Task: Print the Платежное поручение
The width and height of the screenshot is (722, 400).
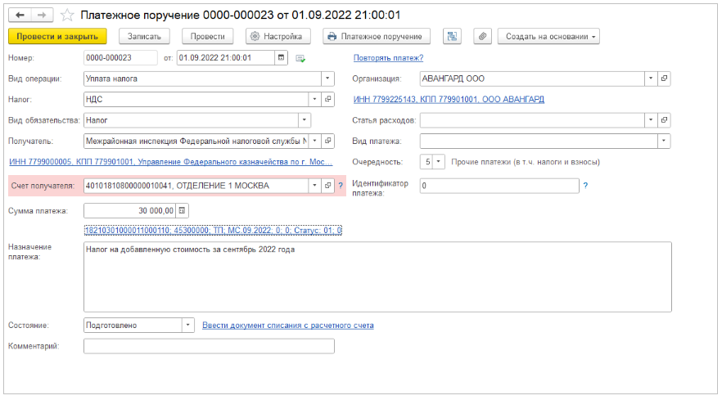Action: (377, 36)
